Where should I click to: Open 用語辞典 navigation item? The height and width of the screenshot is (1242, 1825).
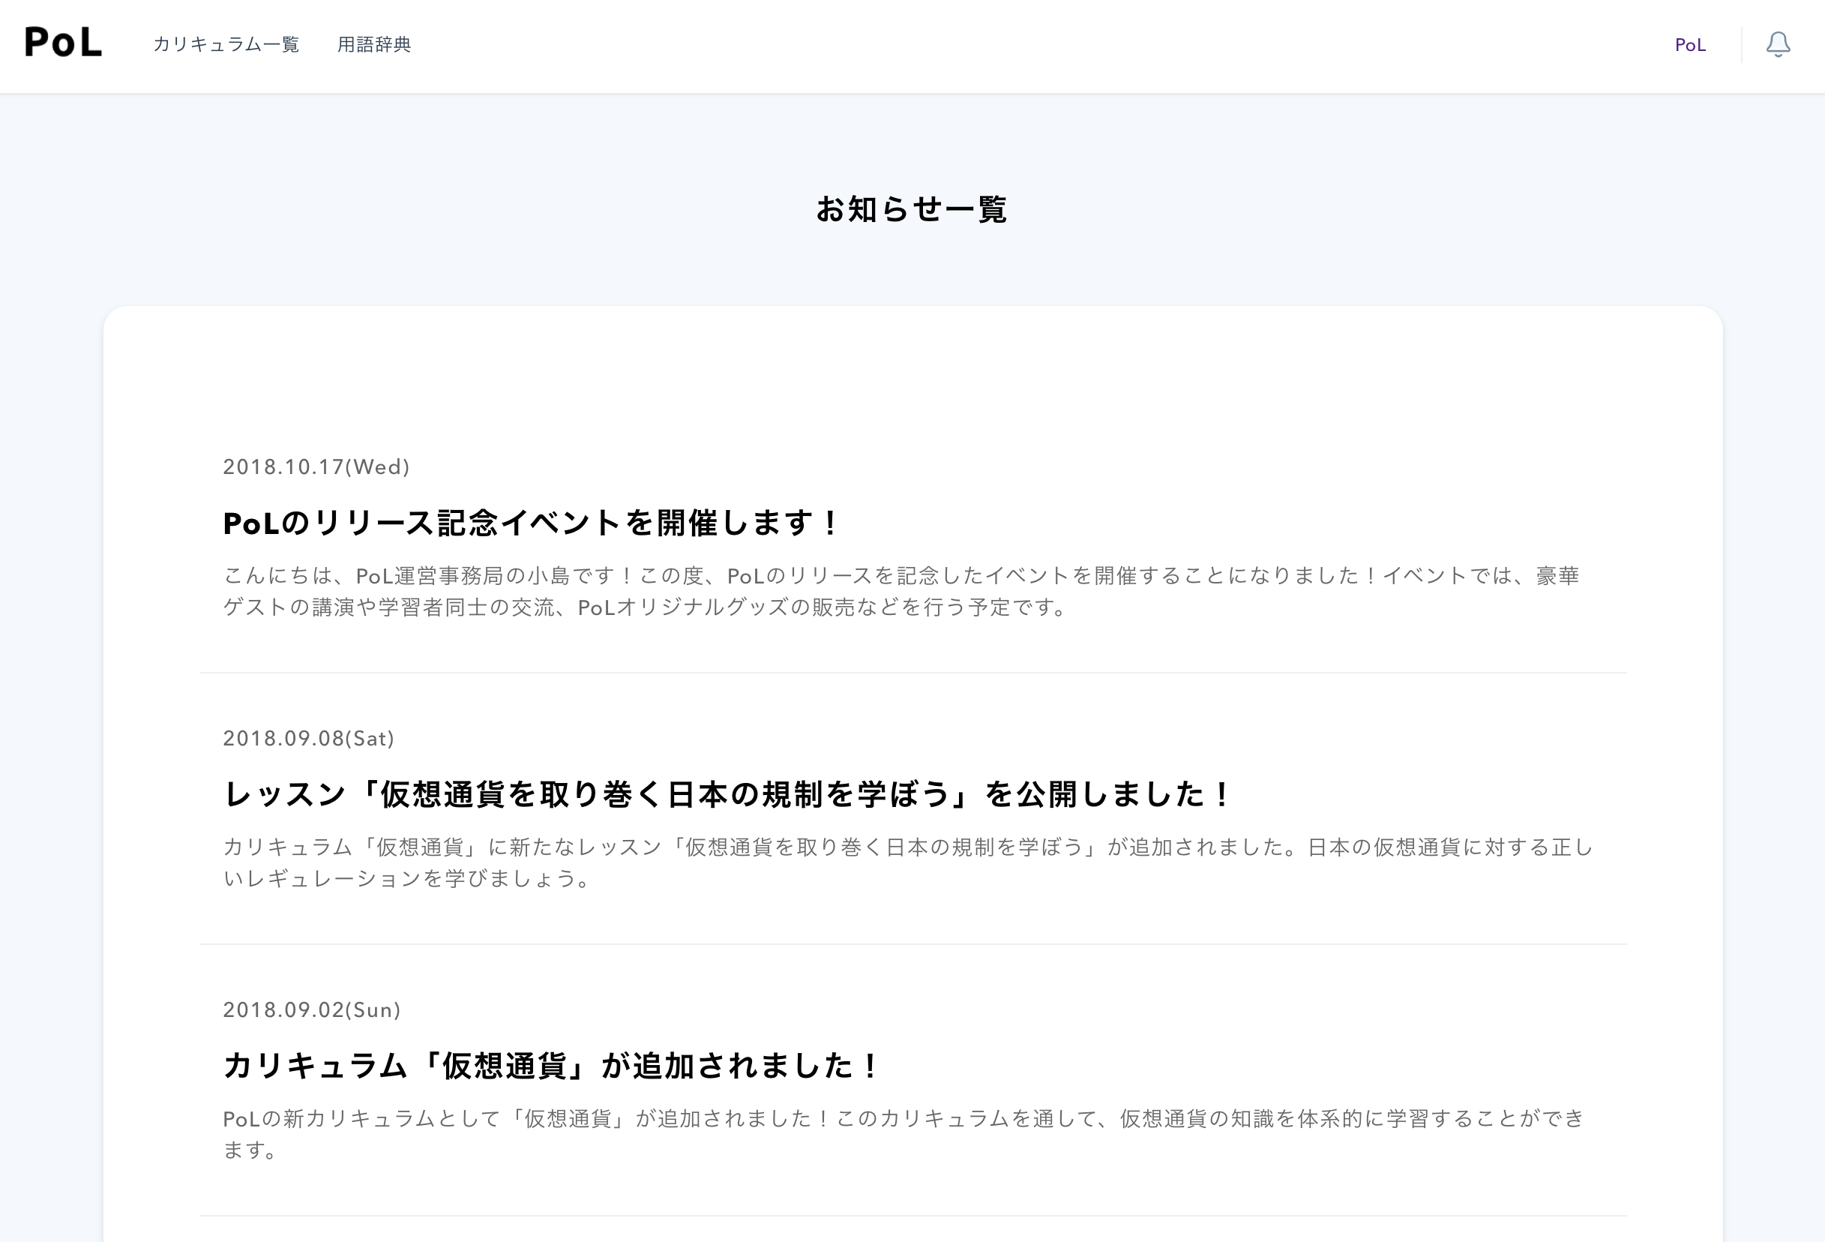point(374,45)
